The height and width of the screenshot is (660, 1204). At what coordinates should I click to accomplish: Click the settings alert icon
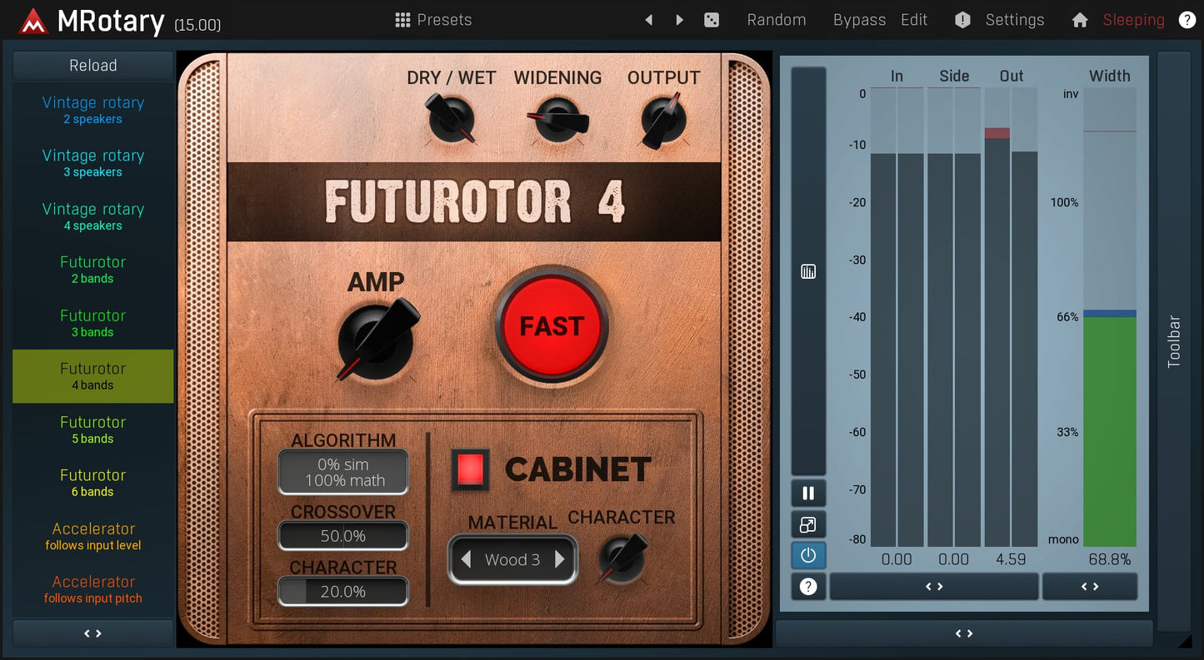tap(962, 20)
